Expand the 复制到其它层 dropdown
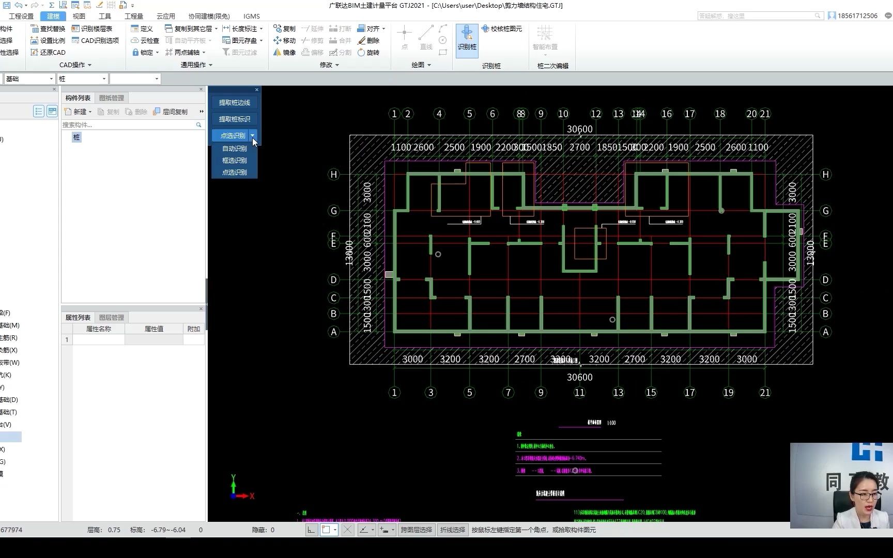Image resolution: width=893 pixels, height=558 pixels. (216, 29)
